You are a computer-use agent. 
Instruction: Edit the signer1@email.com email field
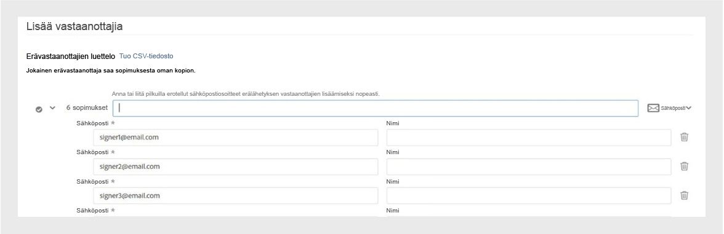pos(235,138)
